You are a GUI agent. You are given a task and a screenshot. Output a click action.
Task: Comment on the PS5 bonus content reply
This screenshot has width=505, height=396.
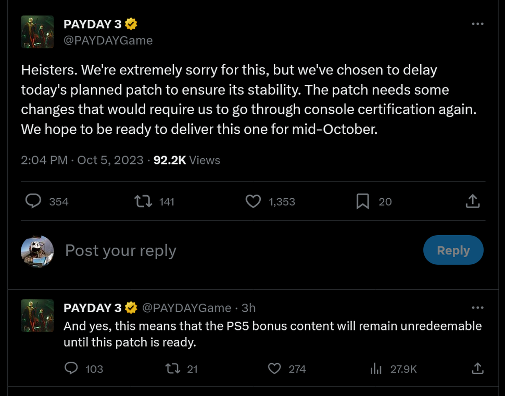pos(71,369)
